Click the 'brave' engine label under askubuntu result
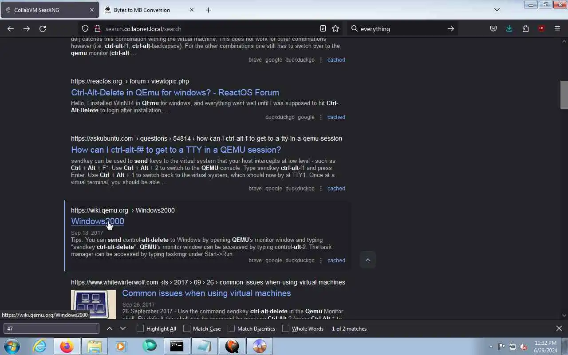The height and width of the screenshot is (355, 568). tap(255, 189)
